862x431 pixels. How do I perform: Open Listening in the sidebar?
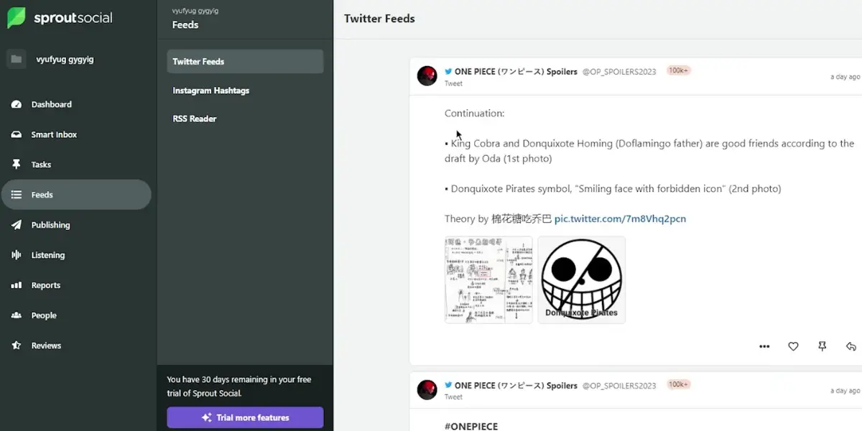coord(76,255)
